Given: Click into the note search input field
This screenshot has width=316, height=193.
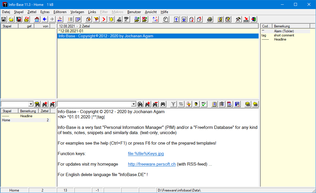Looking at the screenshot, I should pos(94,104).
